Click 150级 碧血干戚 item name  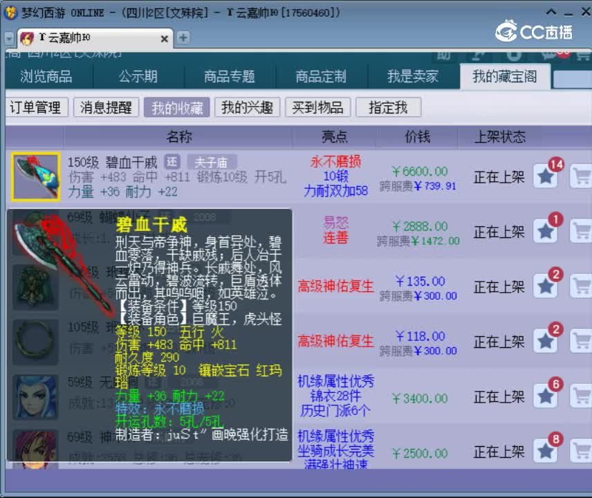[x=113, y=163]
